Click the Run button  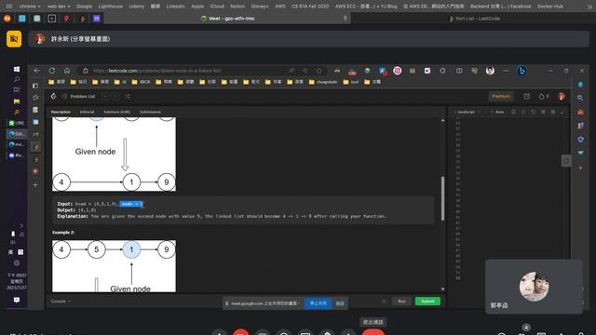[401, 301]
